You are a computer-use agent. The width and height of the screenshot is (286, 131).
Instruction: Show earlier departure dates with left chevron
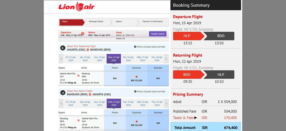click(x=61, y=59)
